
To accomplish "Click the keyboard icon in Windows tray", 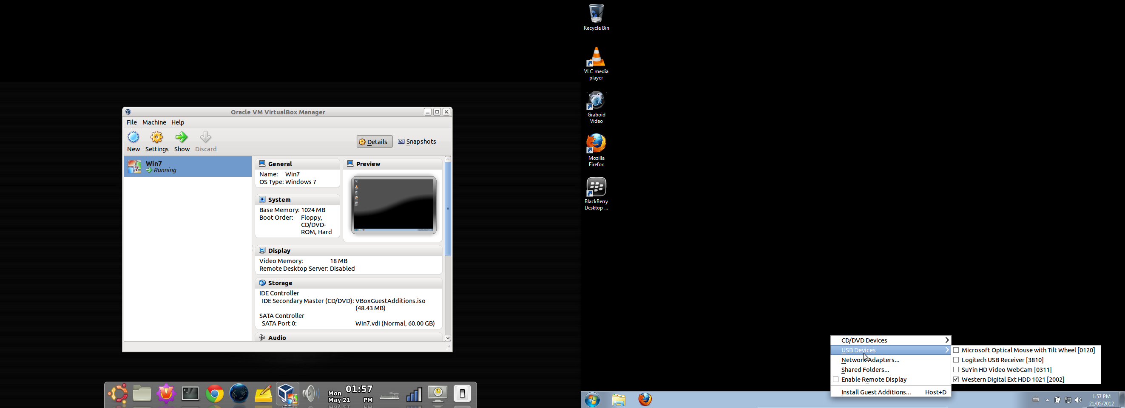I will (x=1035, y=399).
